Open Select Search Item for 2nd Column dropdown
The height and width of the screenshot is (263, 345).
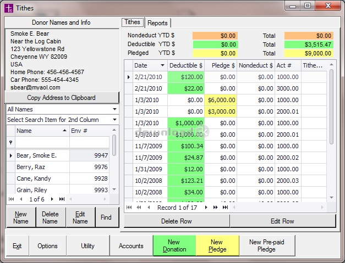pos(114,120)
